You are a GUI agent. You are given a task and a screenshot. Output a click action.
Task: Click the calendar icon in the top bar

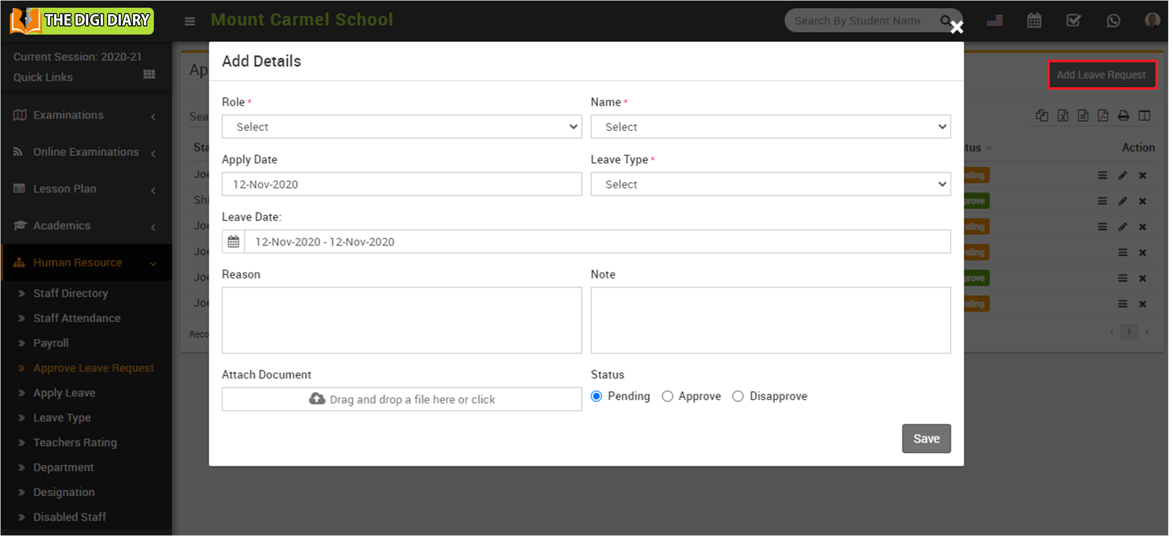point(1034,21)
